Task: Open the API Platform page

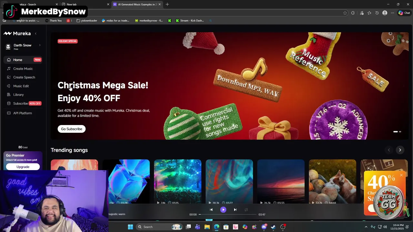Action: click(23, 113)
